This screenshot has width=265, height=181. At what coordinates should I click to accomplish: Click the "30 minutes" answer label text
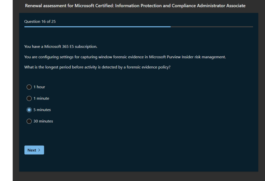pyautogui.click(x=43, y=121)
